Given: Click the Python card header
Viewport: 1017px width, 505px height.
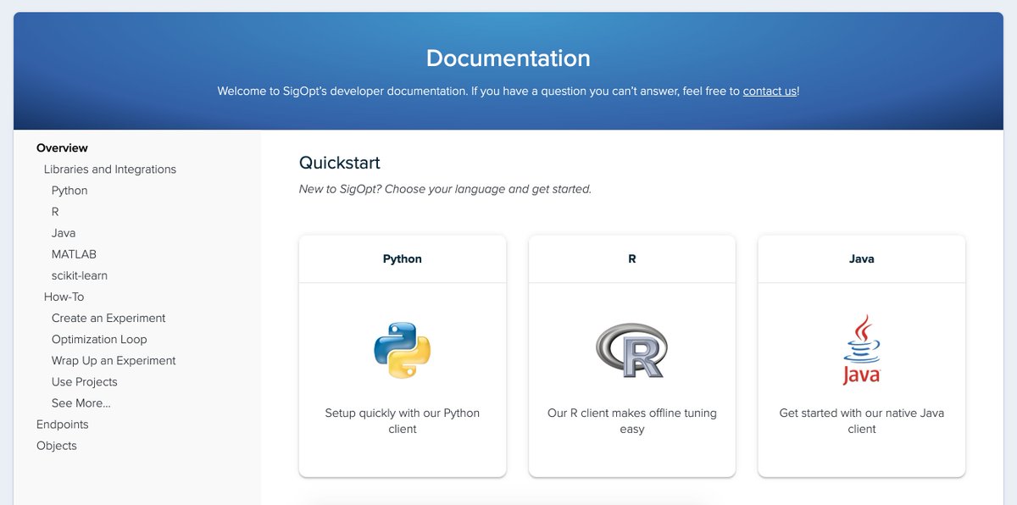Looking at the screenshot, I should (x=403, y=259).
